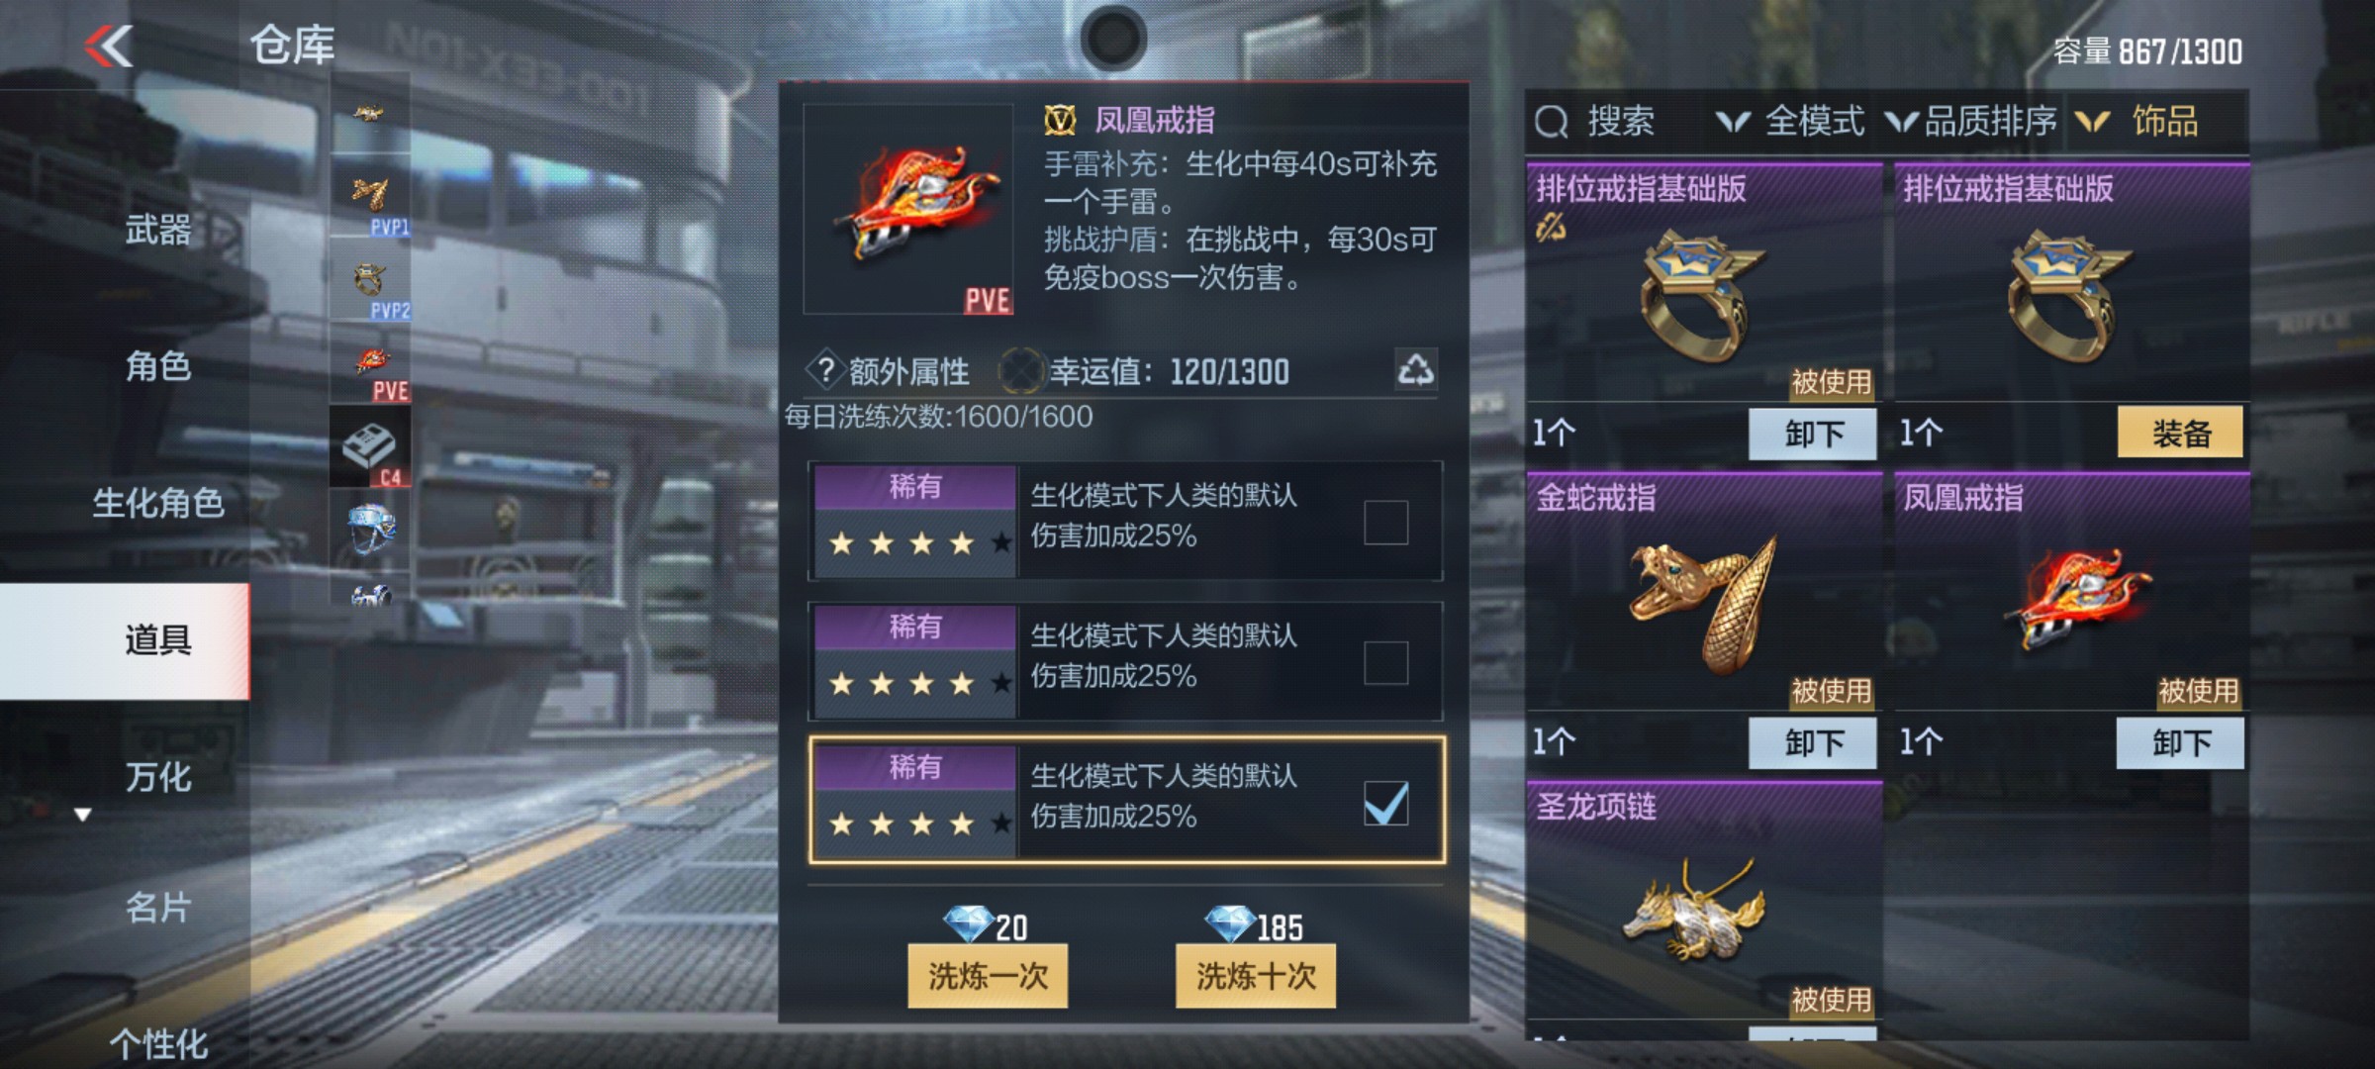Click the search magnifier icon

(1551, 122)
